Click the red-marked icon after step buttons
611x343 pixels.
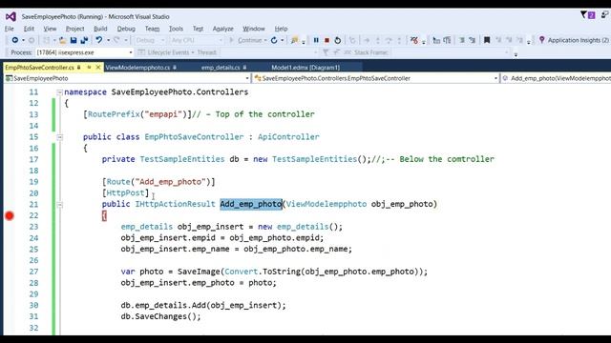(x=414, y=40)
